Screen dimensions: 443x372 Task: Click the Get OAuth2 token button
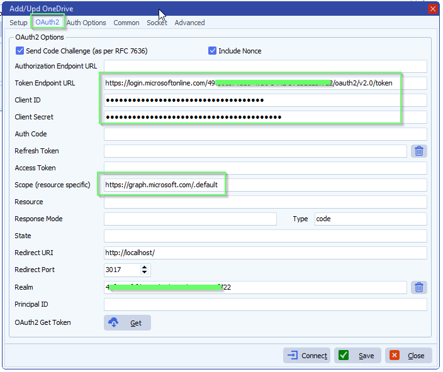click(x=127, y=322)
